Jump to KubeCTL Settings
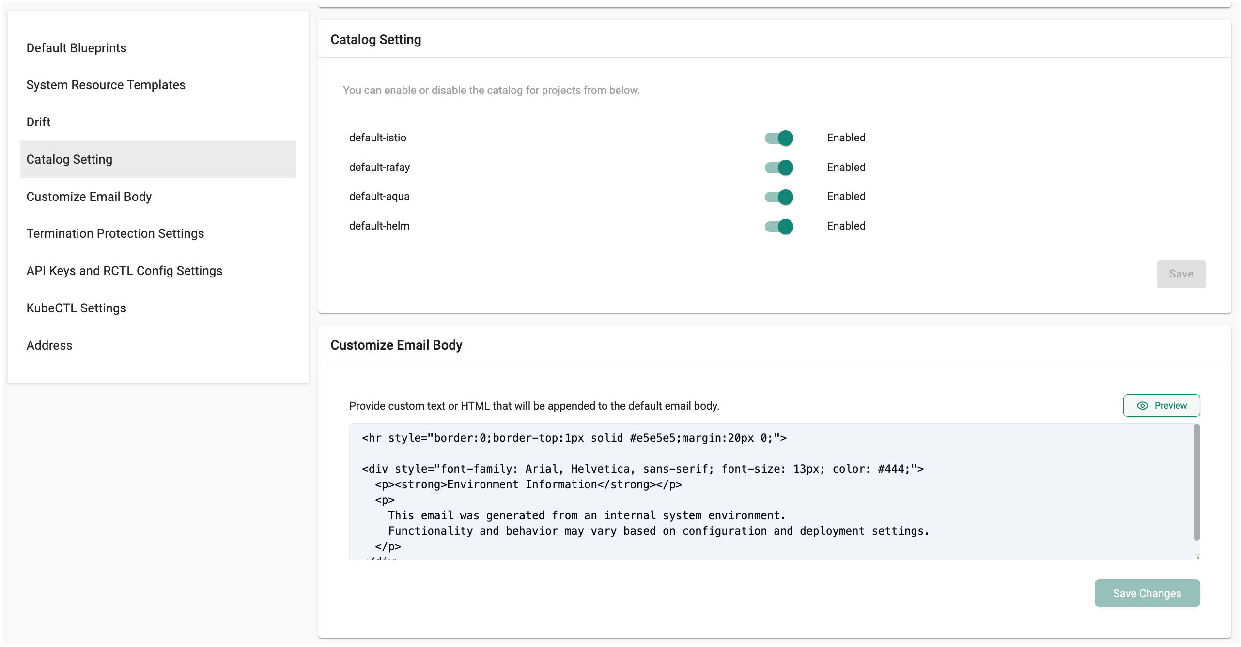 tap(76, 308)
